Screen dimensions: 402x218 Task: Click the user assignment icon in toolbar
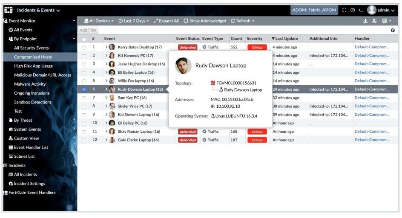[x=374, y=21]
